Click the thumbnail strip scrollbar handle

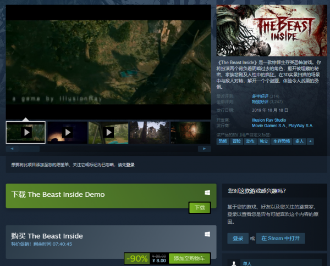pyautogui.click(x=30, y=149)
